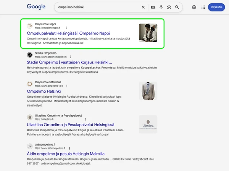Open the settings gear icon
Viewport: 229px width, 171px height.
194,7
